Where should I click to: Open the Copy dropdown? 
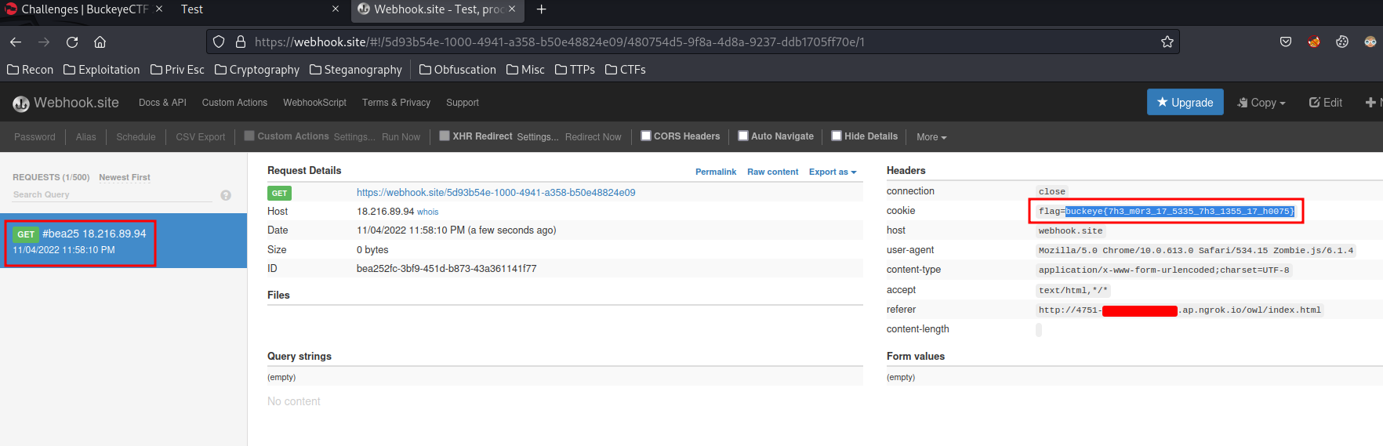[x=1261, y=103]
